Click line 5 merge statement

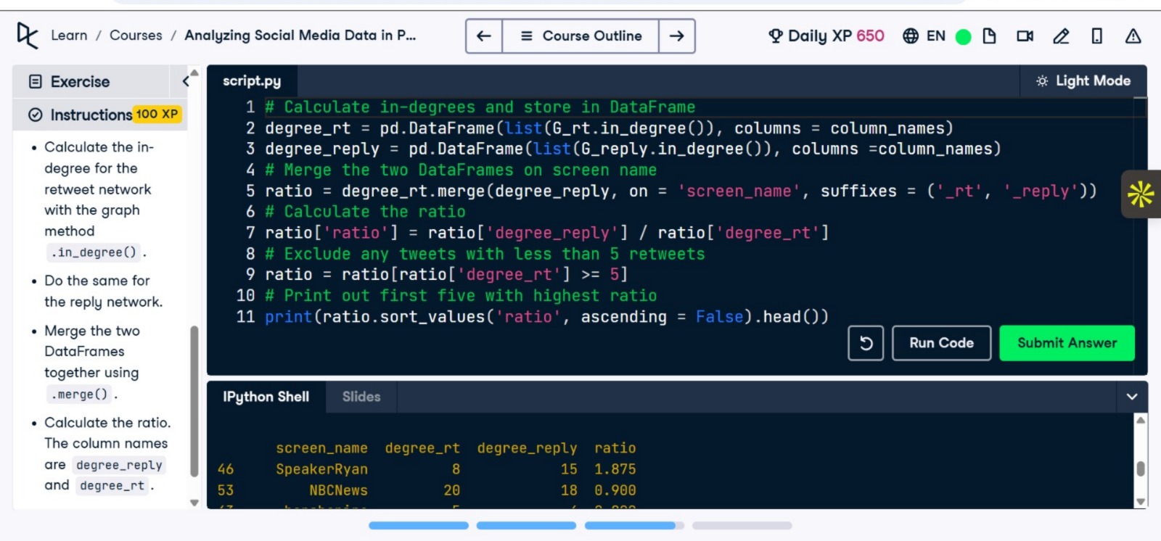click(681, 191)
